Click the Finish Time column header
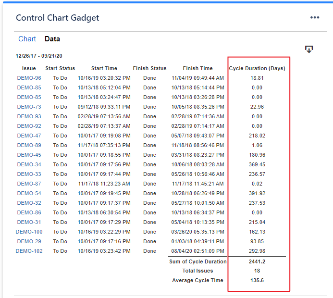The height and width of the screenshot is (298, 333). 197,68
